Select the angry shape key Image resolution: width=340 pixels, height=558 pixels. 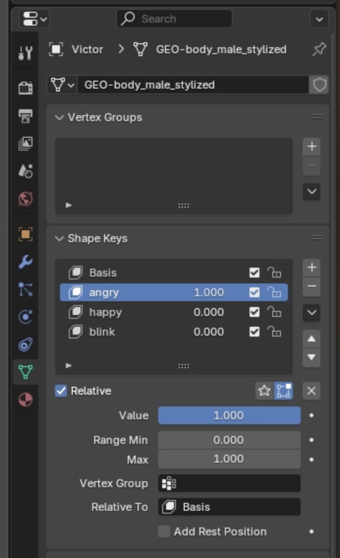(x=174, y=292)
